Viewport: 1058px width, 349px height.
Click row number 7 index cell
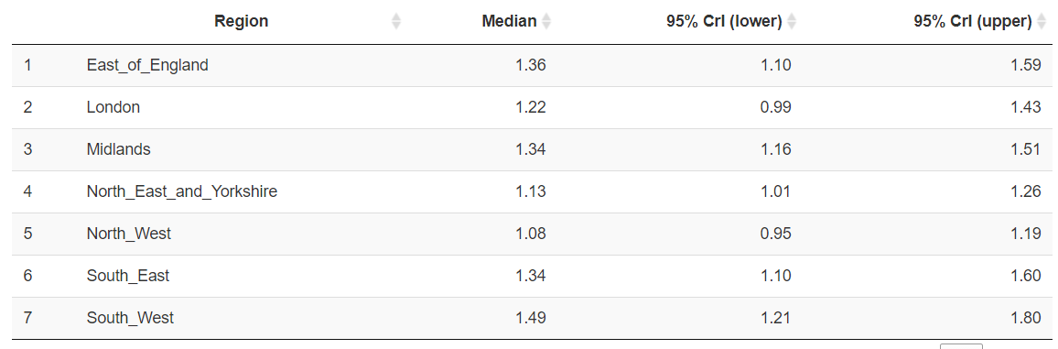(x=27, y=318)
